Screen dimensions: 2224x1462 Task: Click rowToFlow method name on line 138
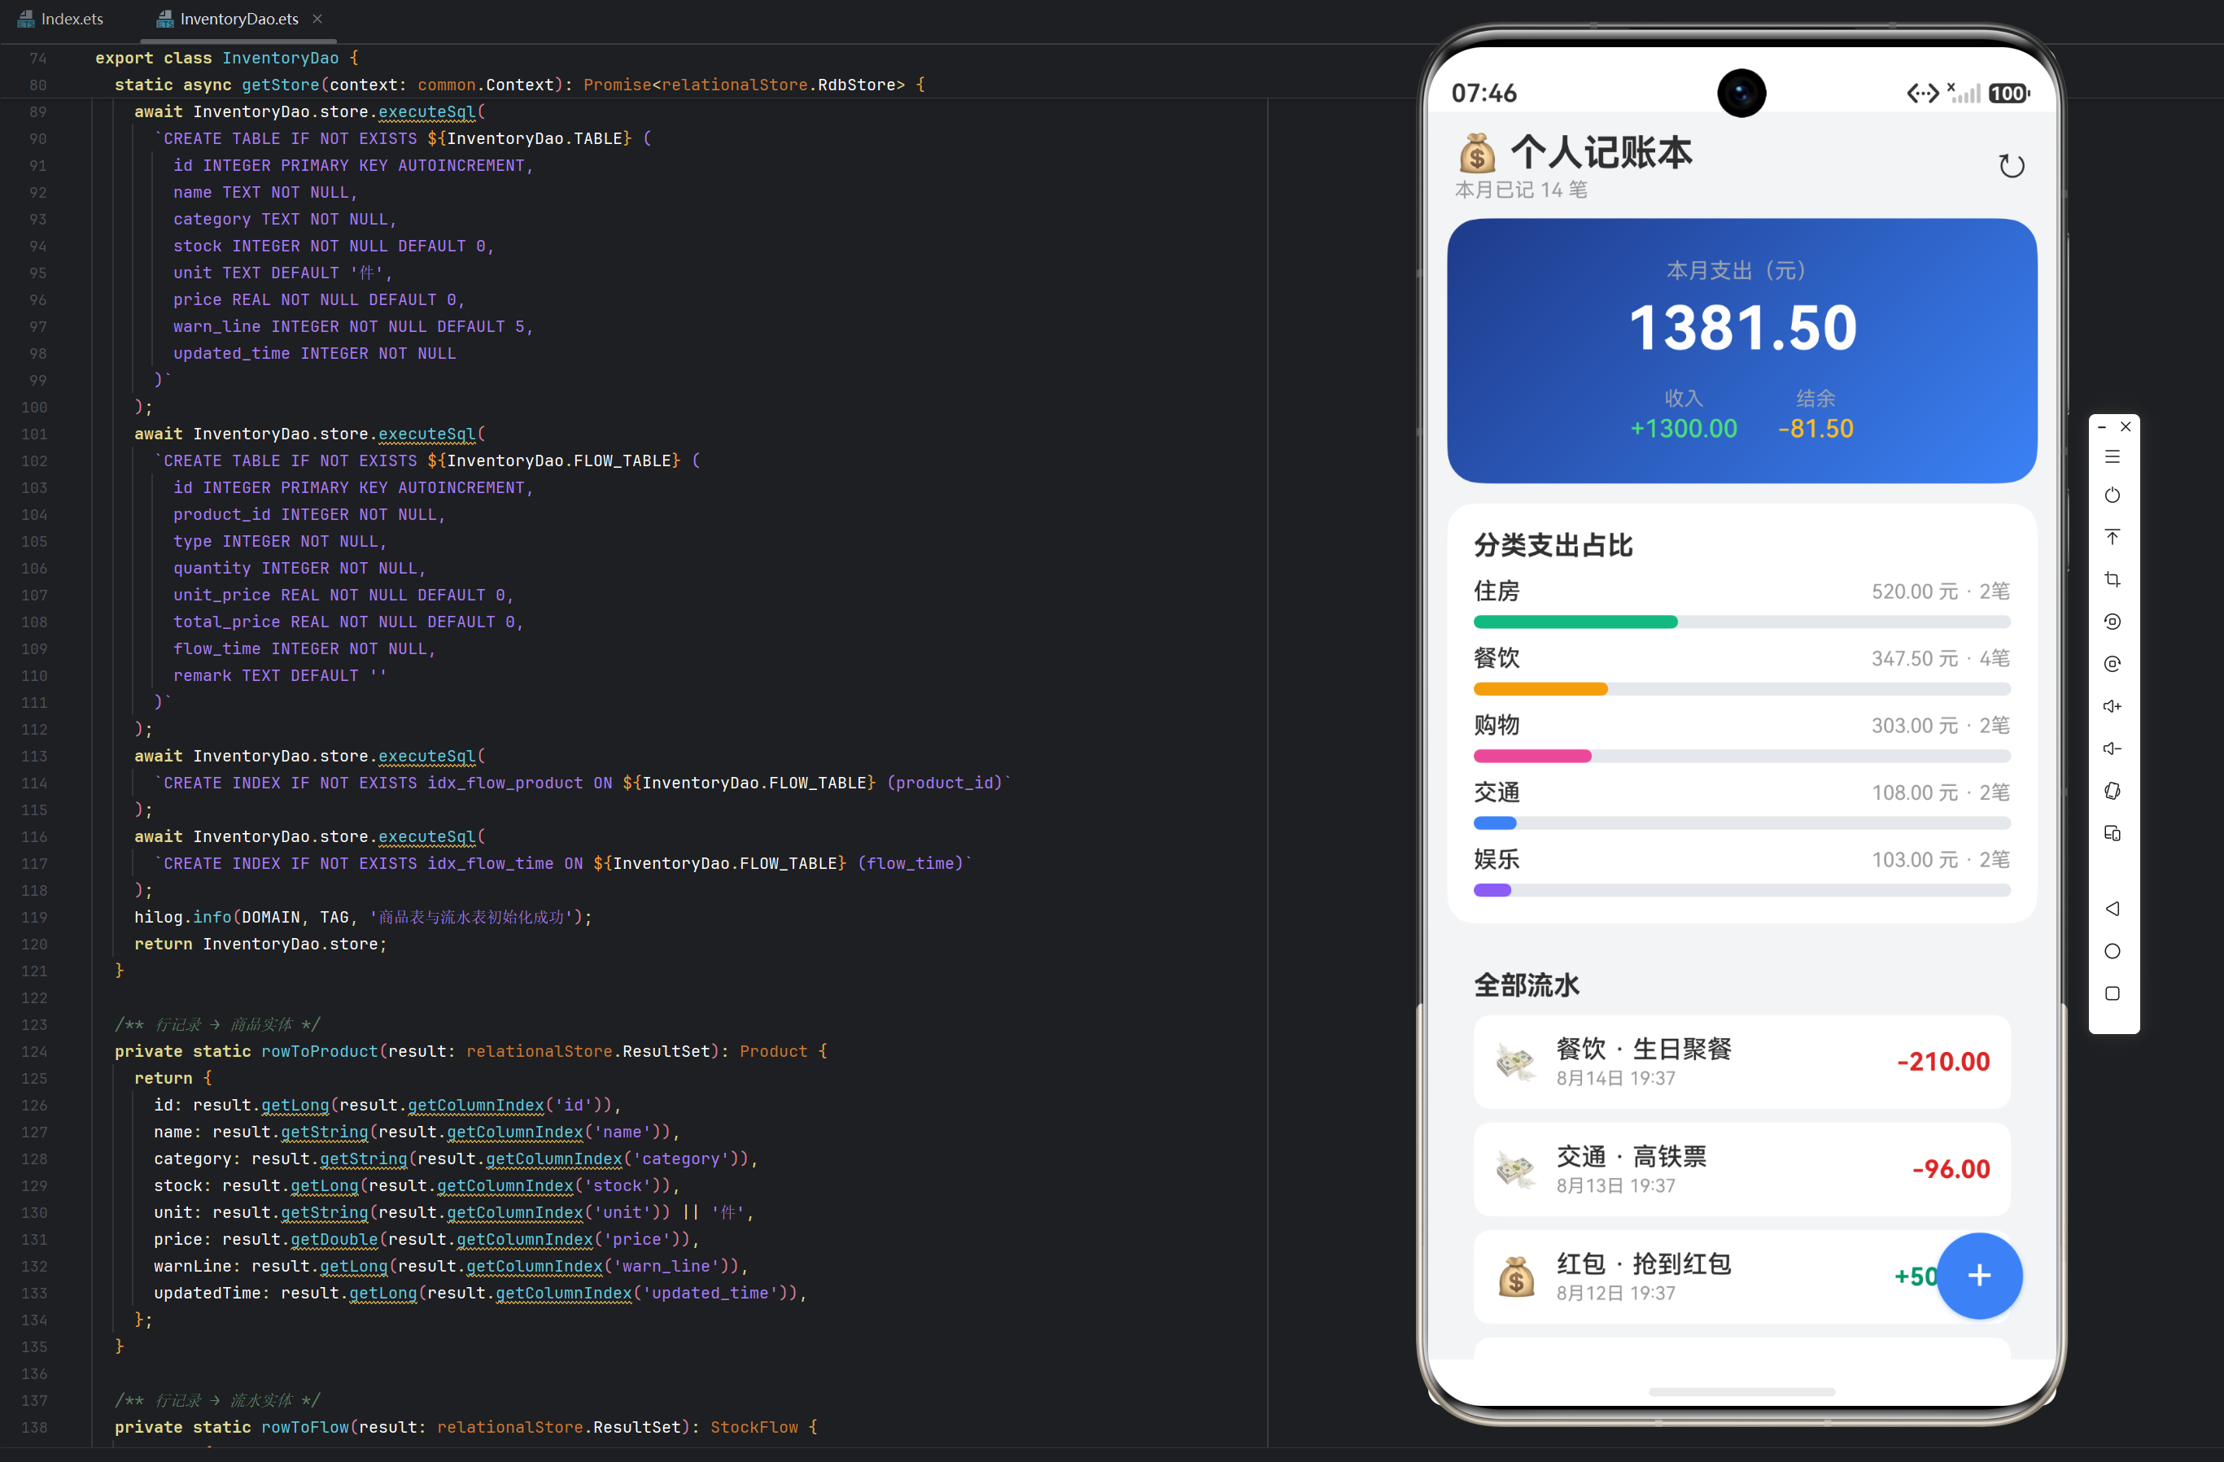click(x=304, y=1428)
